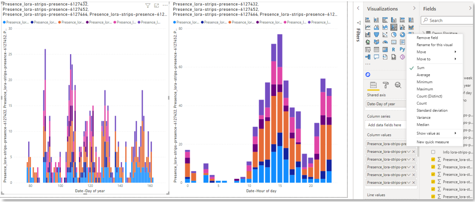Select the pie chart visual
475x202 pixels.
394,34
